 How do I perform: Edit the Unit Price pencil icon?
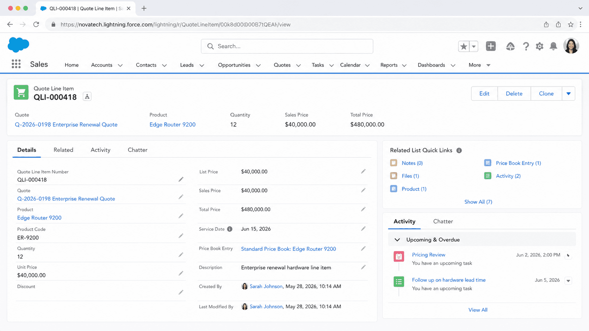click(x=181, y=273)
